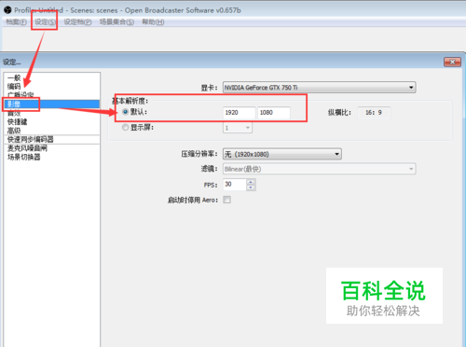Toggle the 启动时停用 Aero checkbox
The image size is (466, 347).
pyautogui.click(x=227, y=200)
